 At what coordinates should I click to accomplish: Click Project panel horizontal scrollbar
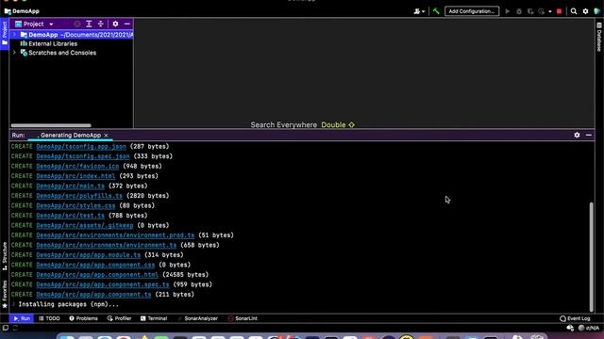point(51,125)
